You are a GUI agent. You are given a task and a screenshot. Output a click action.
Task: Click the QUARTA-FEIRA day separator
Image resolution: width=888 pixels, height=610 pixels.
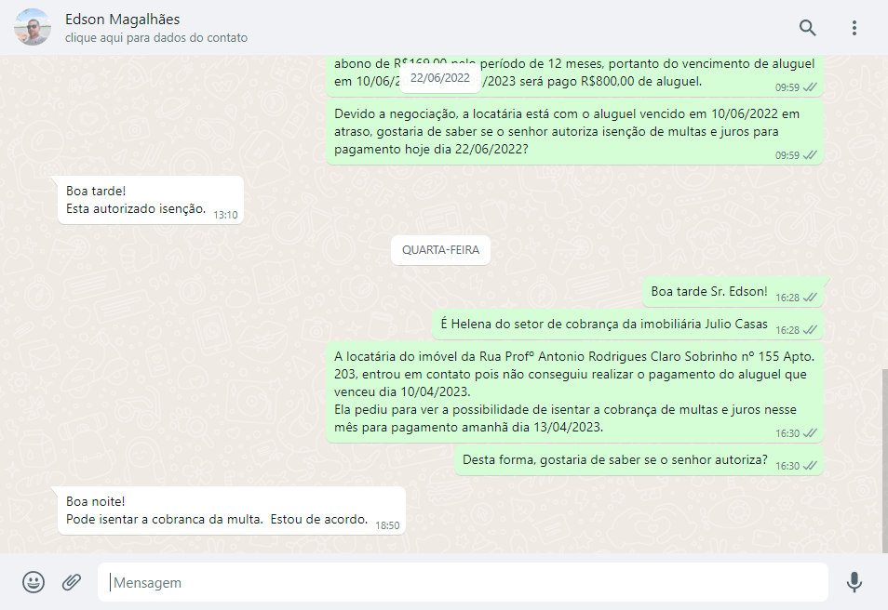pyautogui.click(x=440, y=250)
